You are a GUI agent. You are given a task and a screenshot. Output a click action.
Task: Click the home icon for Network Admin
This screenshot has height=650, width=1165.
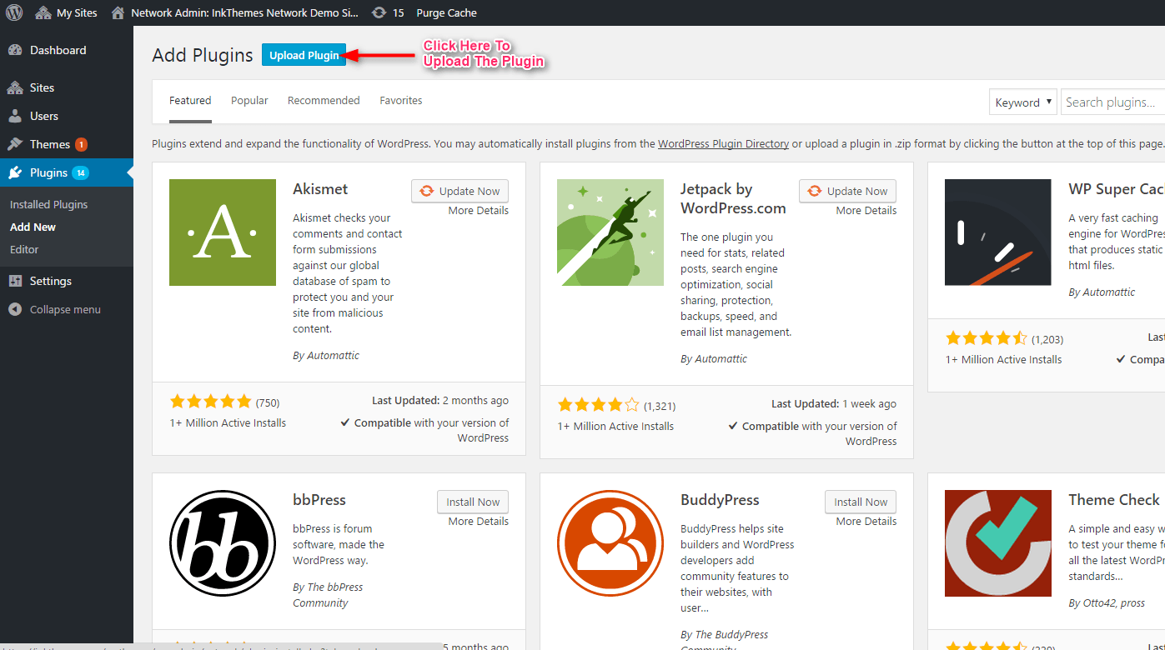(x=118, y=12)
